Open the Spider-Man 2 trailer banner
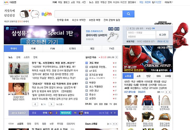This screenshot has width=190, height=130. (148, 59)
